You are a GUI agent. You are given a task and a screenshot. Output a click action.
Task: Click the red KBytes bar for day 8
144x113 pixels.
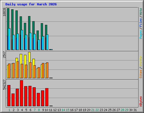click(38, 99)
